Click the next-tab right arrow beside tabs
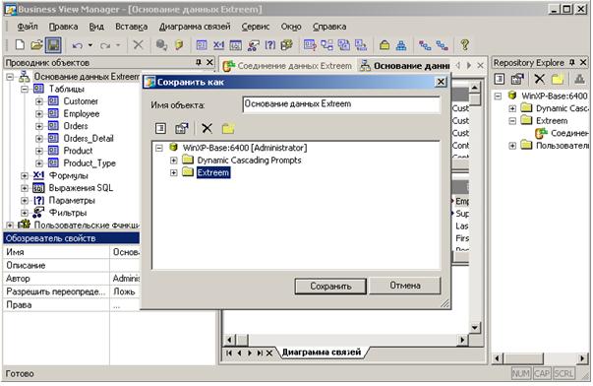The height and width of the screenshot is (386, 593). click(x=469, y=66)
